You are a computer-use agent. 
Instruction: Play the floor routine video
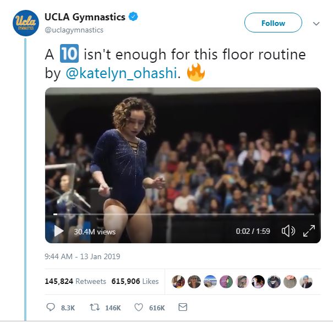coord(59,231)
